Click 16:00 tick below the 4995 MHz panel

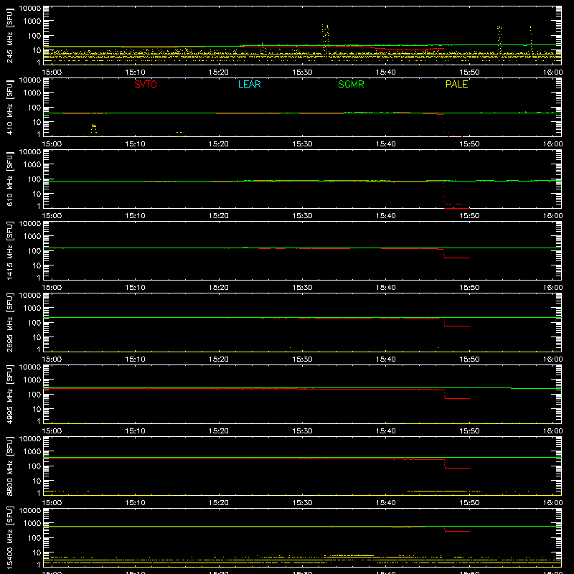(x=552, y=431)
